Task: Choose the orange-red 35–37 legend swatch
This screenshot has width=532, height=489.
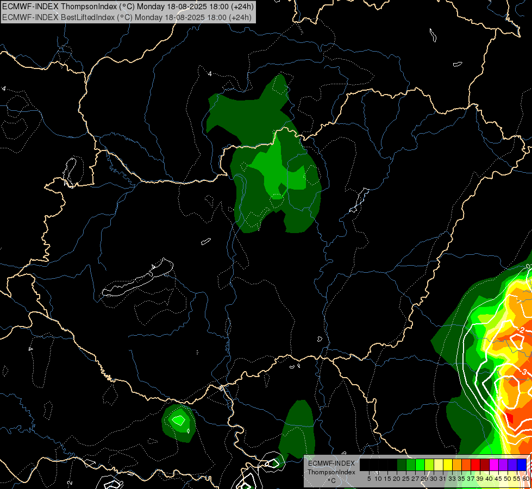Action: click(x=466, y=465)
